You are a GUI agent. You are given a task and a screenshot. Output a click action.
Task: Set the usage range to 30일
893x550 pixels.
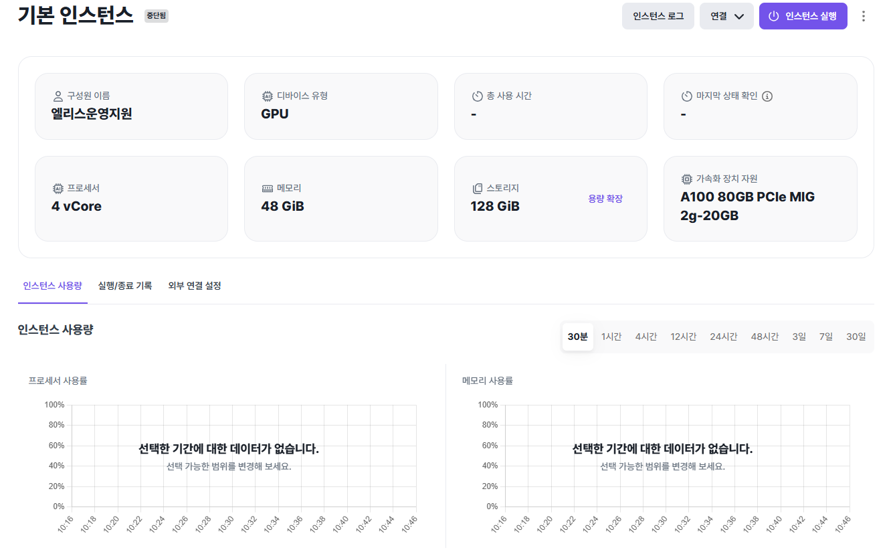pyautogui.click(x=856, y=337)
